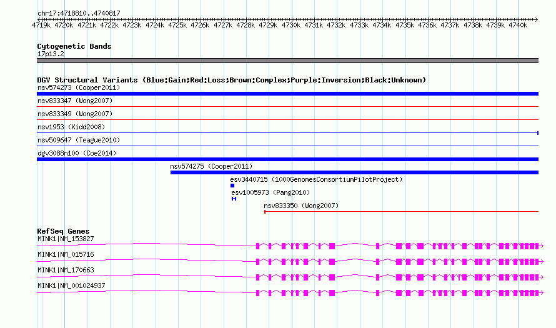Screen dimensions: 556x328
Task: Click the 17p13.2 band label
Action: (51, 54)
